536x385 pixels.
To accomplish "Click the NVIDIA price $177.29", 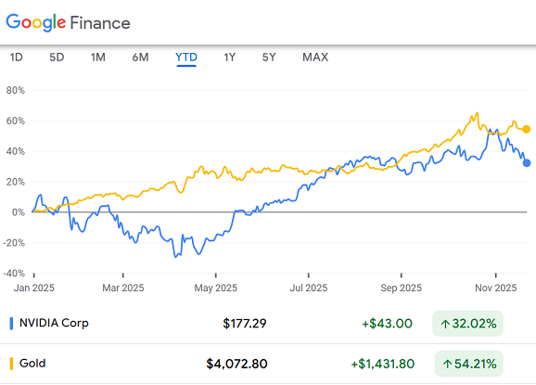I will tap(245, 324).
